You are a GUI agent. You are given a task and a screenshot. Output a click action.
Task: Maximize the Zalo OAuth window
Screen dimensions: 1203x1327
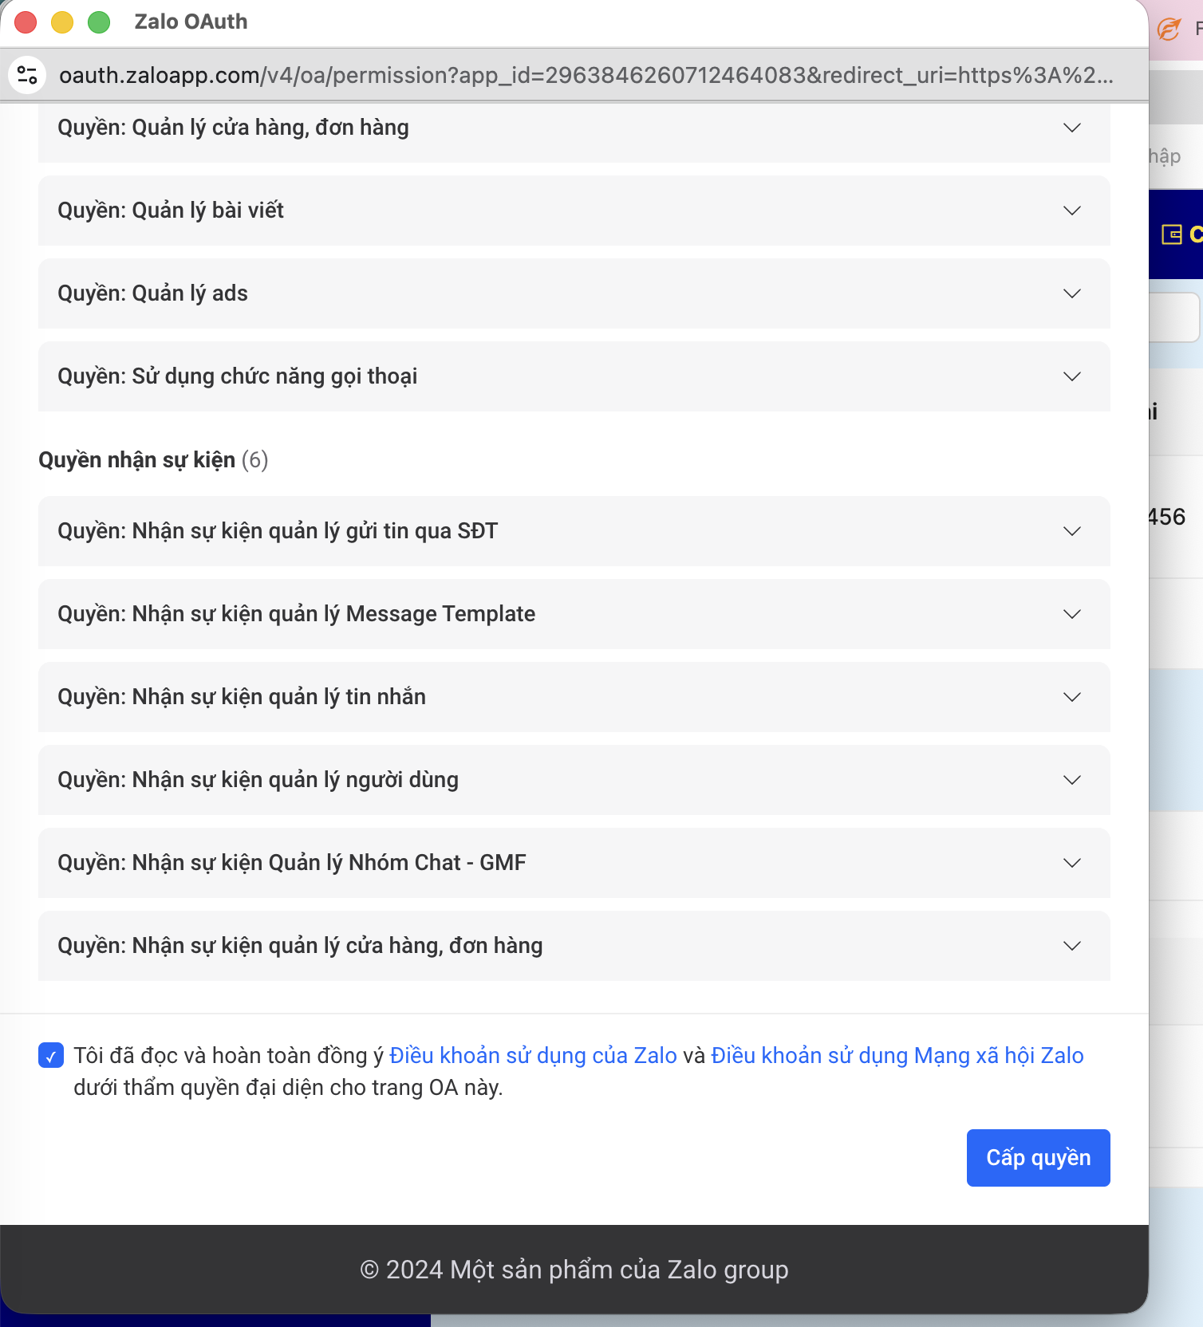pos(99,22)
